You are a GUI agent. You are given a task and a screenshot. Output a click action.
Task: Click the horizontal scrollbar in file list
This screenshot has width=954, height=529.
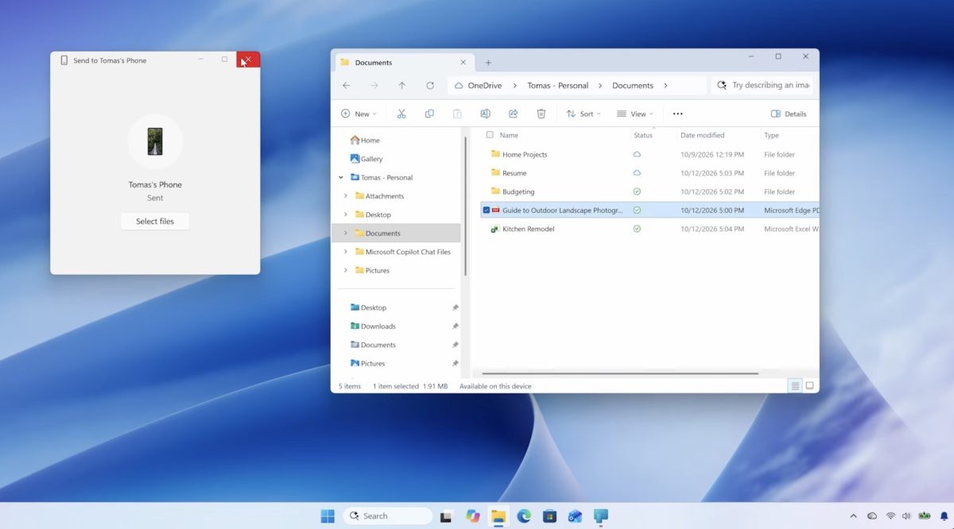(620, 373)
